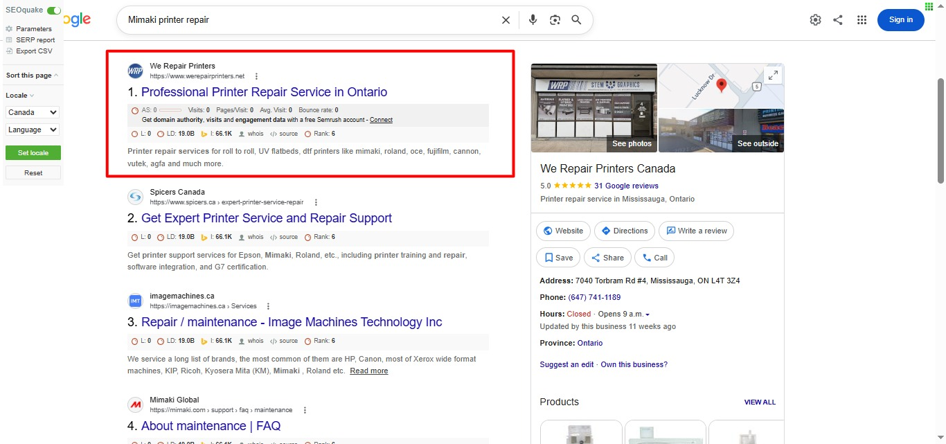946x444 pixels.
Task: Click Suggest an edit link
Action: pos(566,364)
